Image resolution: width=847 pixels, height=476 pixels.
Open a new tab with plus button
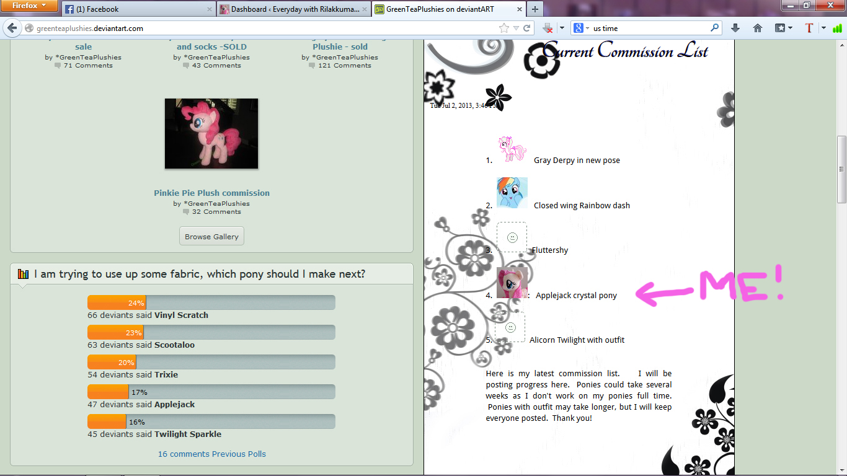click(x=534, y=9)
